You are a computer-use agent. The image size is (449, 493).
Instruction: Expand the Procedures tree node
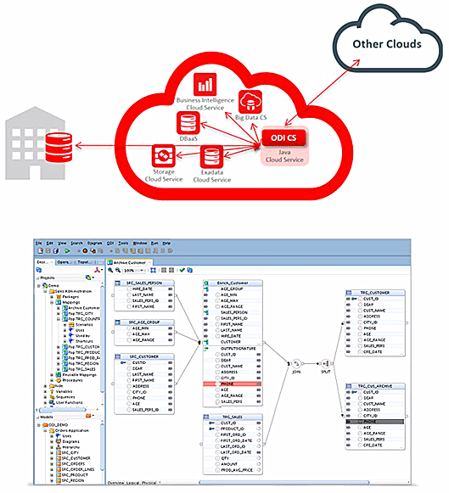coord(52,380)
